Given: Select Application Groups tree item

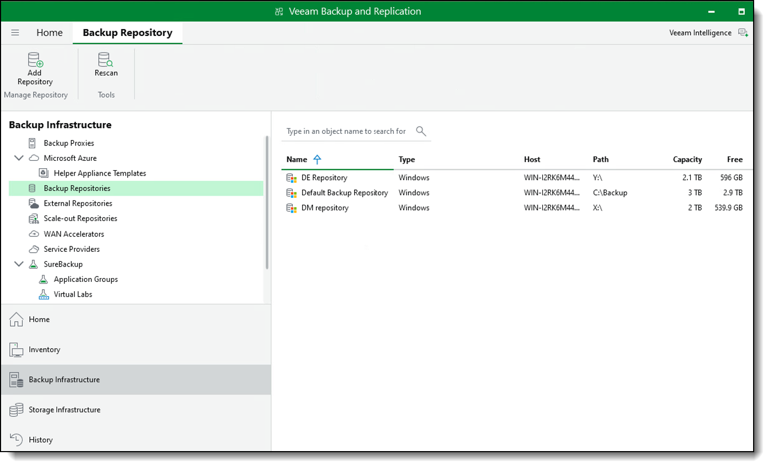Looking at the screenshot, I should point(86,279).
